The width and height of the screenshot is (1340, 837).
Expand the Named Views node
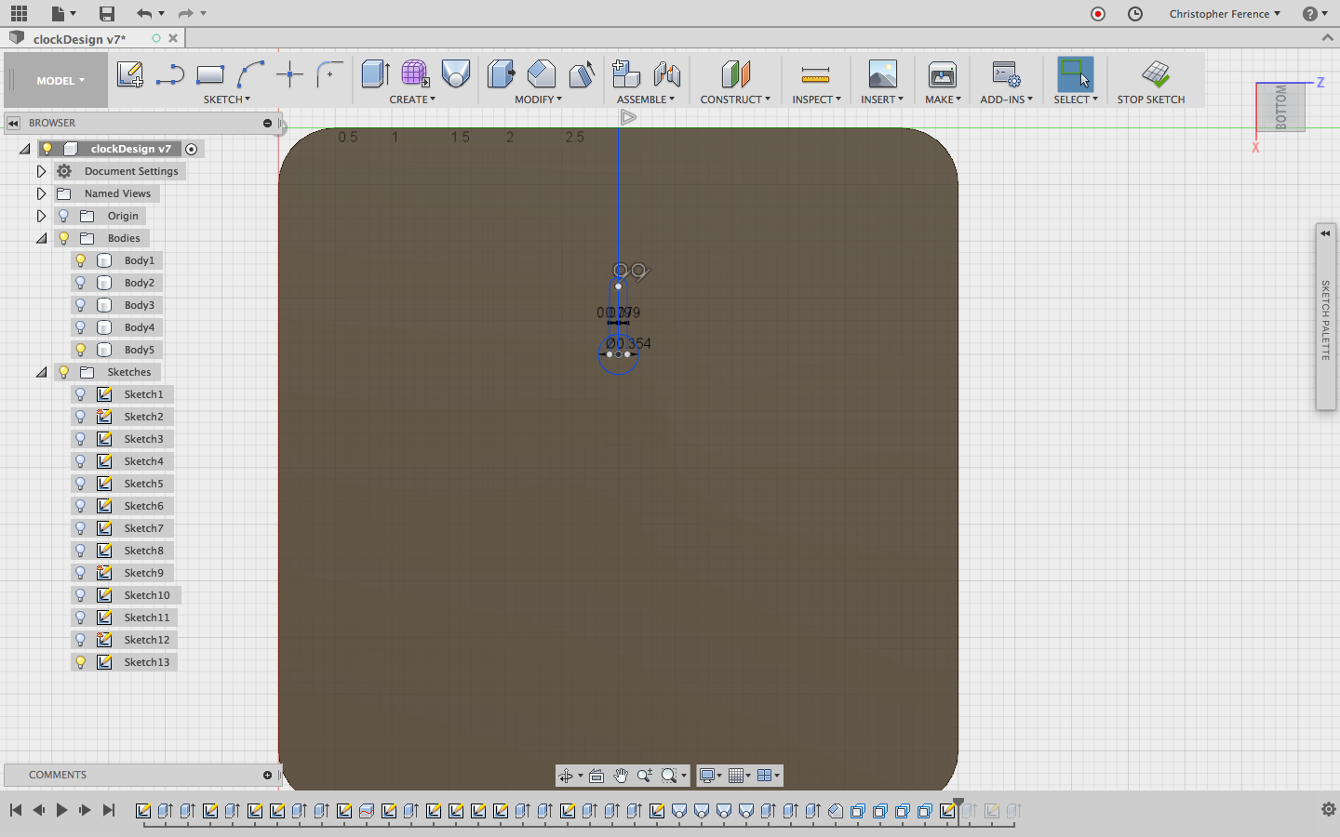41,193
